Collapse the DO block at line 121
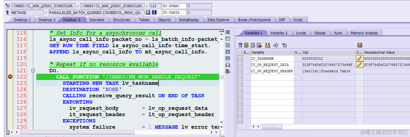The height and width of the screenshot is (137, 410). 33,71
